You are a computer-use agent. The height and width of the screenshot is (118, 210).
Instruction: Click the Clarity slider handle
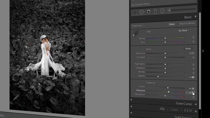[x=168, y=88]
